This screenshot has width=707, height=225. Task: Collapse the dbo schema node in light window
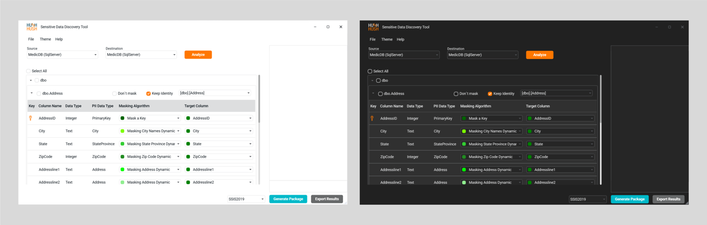pyautogui.click(x=31, y=81)
